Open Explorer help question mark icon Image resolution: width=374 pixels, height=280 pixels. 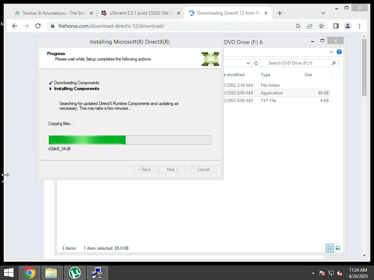pos(339,52)
